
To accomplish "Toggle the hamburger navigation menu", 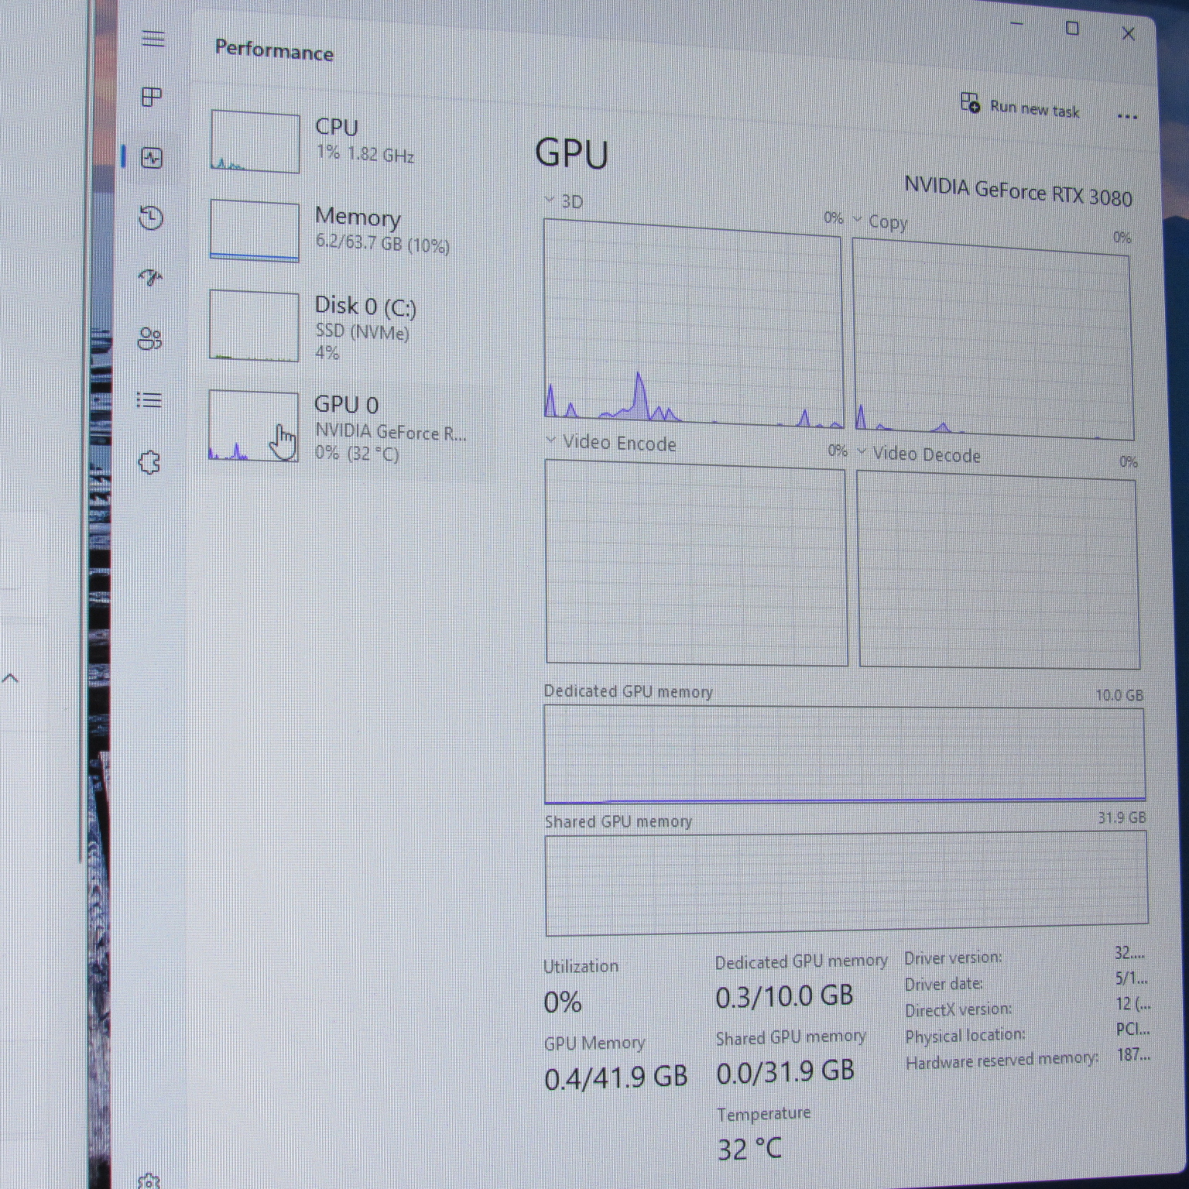I will pyautogui.click(x=153, y=38).
